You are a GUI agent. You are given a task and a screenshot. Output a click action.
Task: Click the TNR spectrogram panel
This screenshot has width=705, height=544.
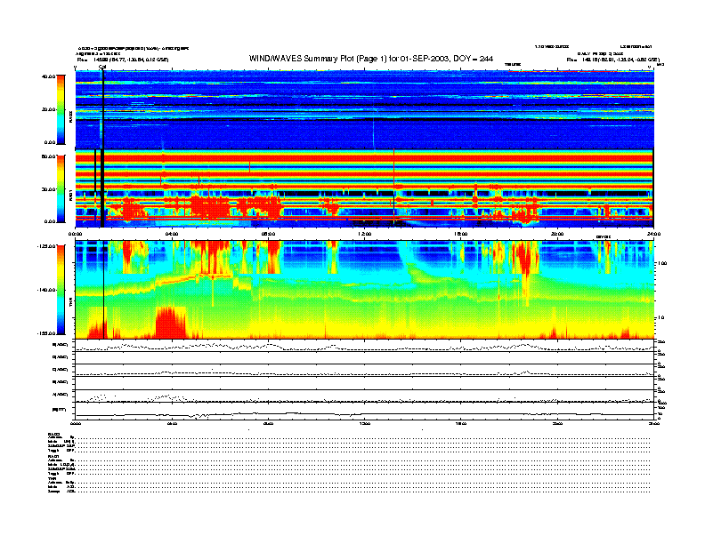tap(365, 290)
